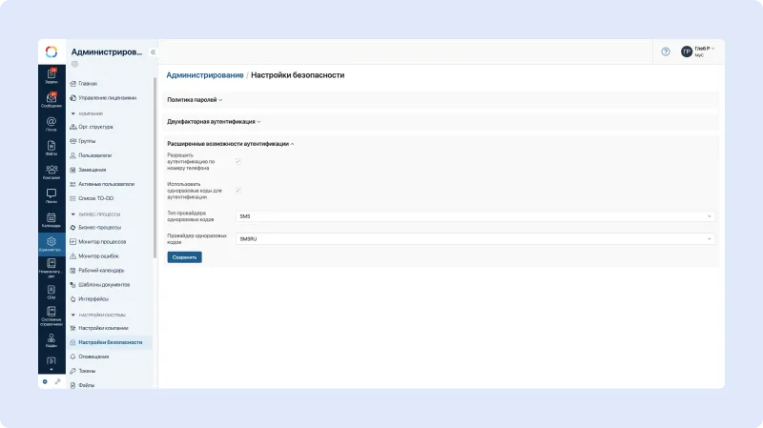763x428 pixels.
Task: Expand Двухфакторная аутентификация section
Action: tap(214, 122)
